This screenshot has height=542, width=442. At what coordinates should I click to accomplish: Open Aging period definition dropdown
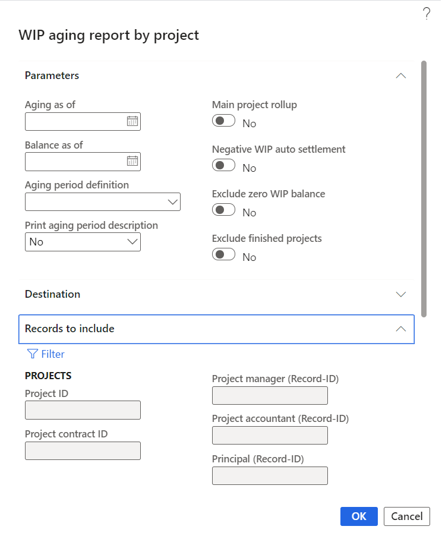coord(173,202)
